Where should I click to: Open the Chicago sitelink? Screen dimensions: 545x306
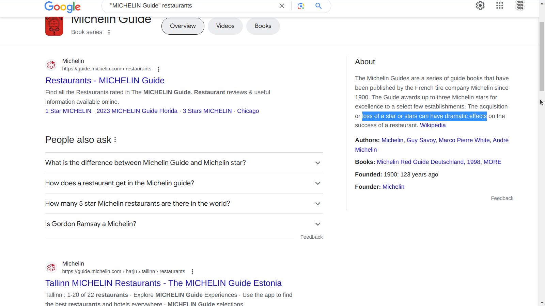tap(248, 111)
